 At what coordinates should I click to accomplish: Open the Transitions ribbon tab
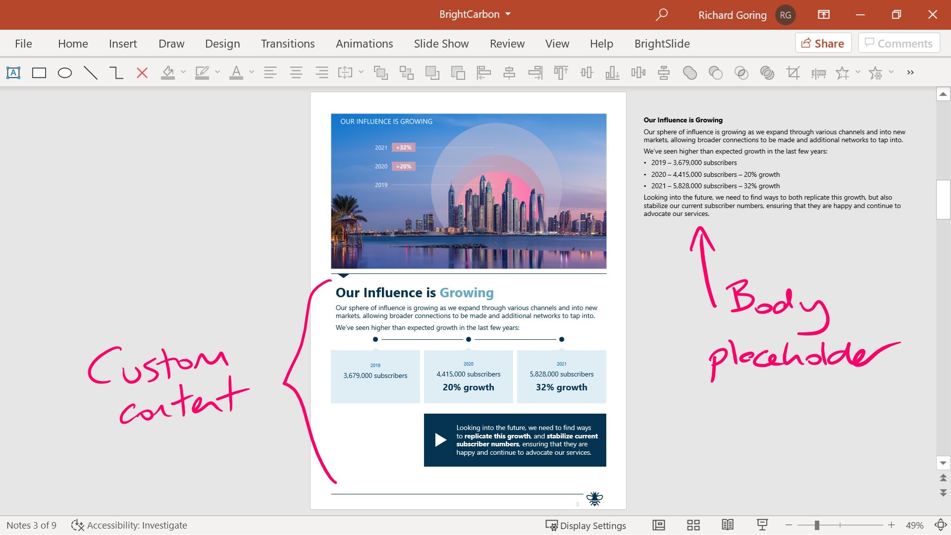[287, 43]
